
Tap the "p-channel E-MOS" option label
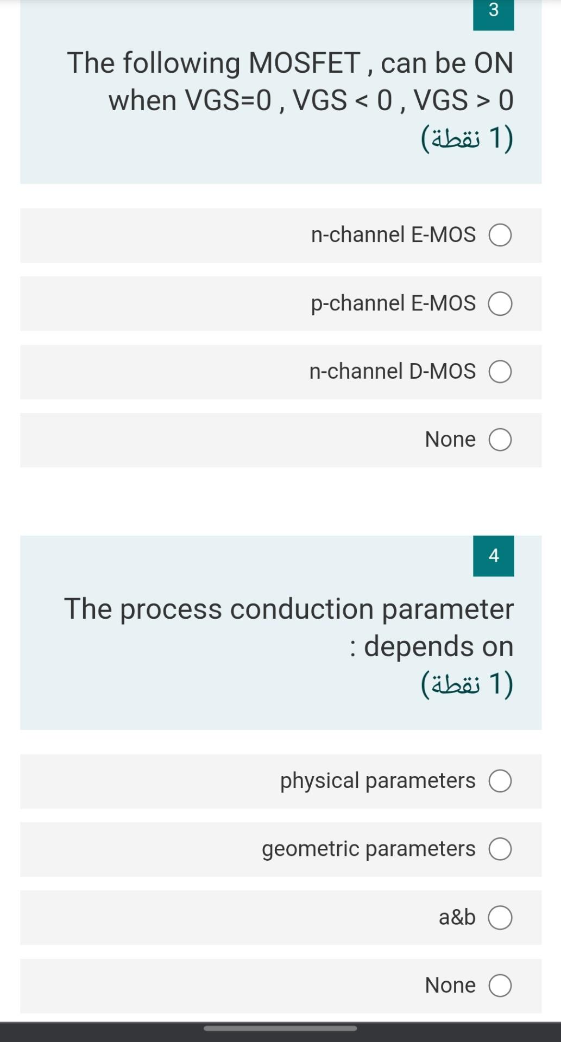pyautogui.click(x=393, y=303)
